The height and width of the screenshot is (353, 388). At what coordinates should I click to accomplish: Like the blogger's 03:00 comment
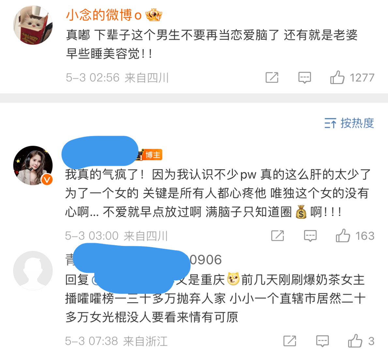point(343,235)
